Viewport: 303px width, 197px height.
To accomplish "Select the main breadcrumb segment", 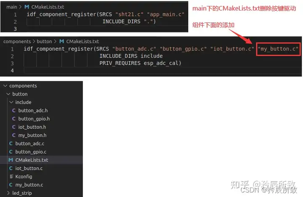I will coord(12,7).
